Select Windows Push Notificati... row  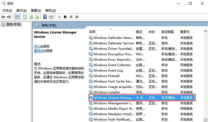pyautogui.click(x=141, y=120)
